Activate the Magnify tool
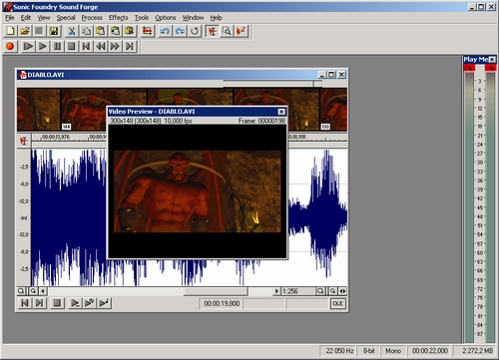The height and width of the screenshot is (360, 499). 227,31
